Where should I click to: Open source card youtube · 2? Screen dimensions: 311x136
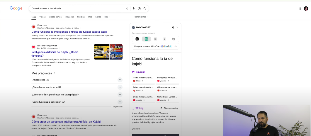[167, 79]
